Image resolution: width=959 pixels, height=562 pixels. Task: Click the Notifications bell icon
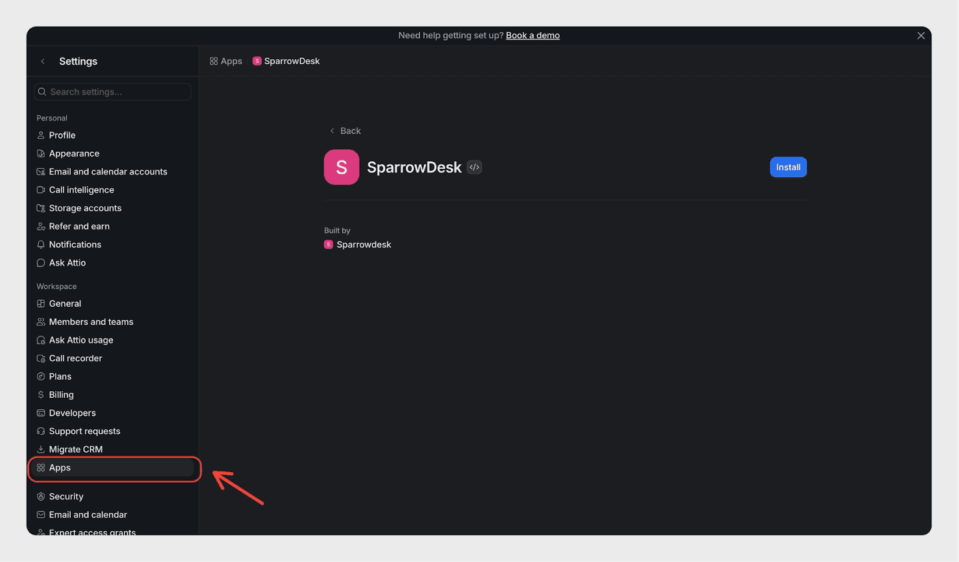[x=41, y=244]
